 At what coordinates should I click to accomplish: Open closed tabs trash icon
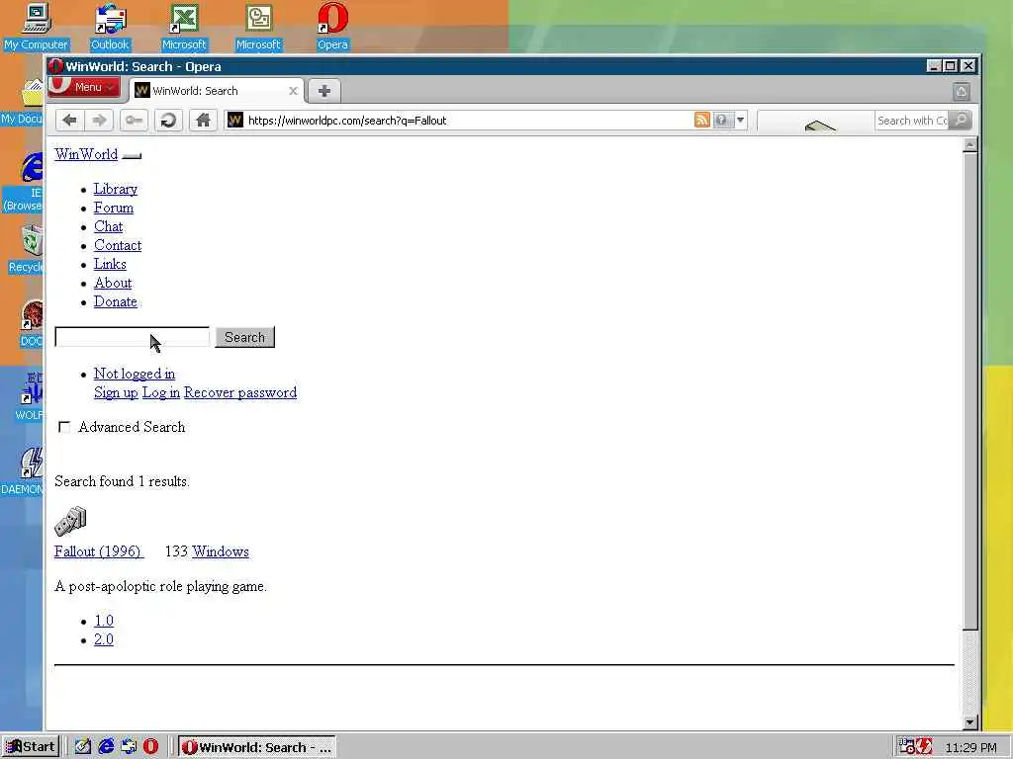(961, 92)
